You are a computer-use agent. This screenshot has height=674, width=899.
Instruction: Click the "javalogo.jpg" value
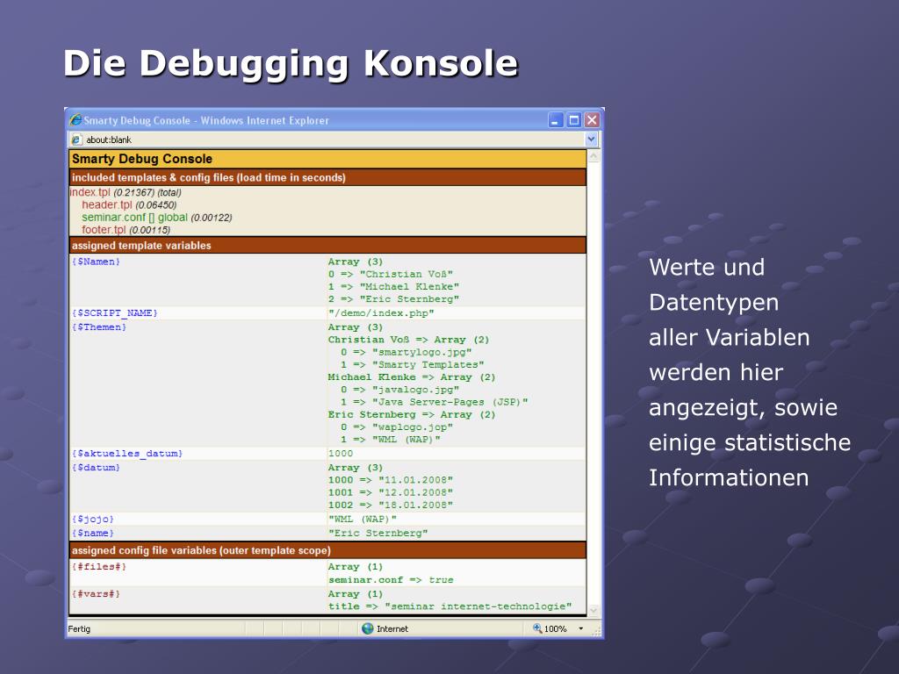(415, 390)
